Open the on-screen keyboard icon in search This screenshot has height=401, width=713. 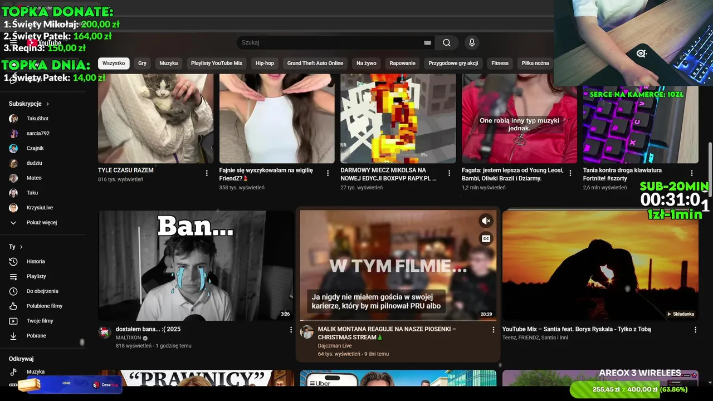[427, 43]
